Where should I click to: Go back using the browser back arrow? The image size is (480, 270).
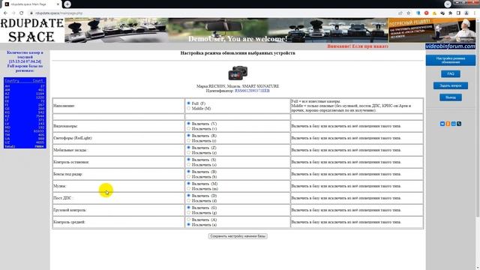[5, 13]
